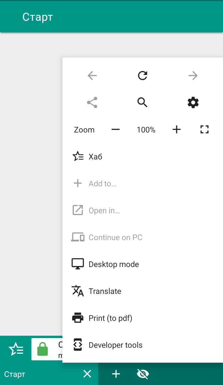Open settings gear icon

click(x=193, y=103)
